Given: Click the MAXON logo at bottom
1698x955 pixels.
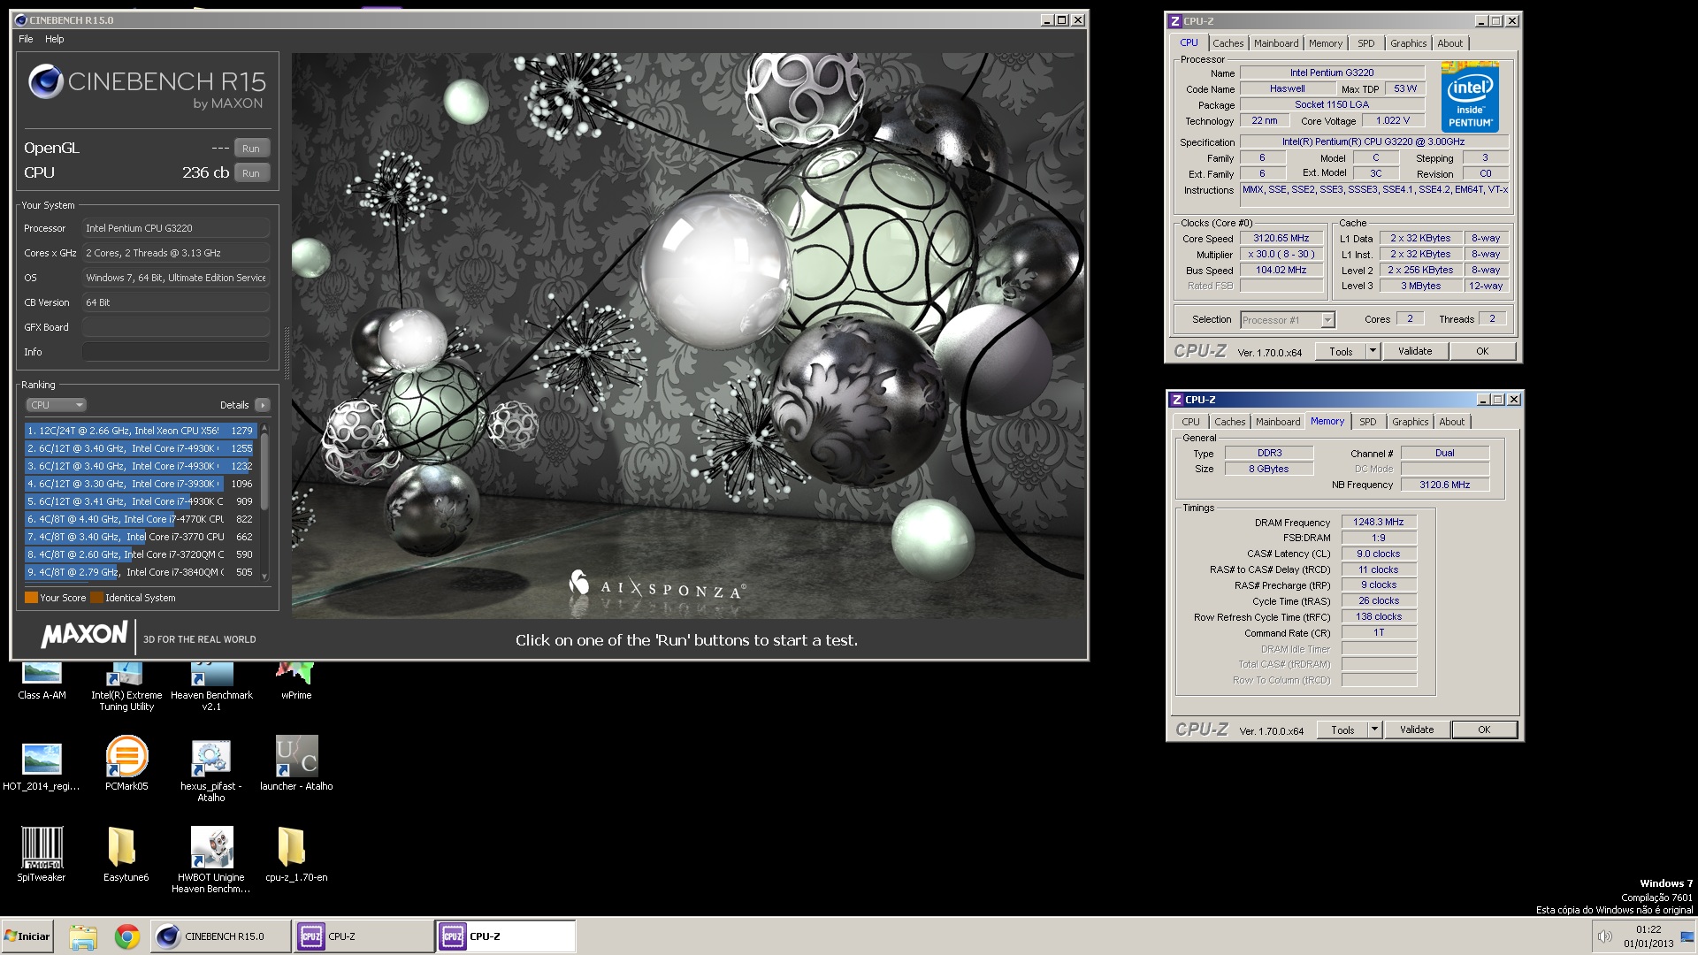Looking at the screenshot, I should (85, 634).
